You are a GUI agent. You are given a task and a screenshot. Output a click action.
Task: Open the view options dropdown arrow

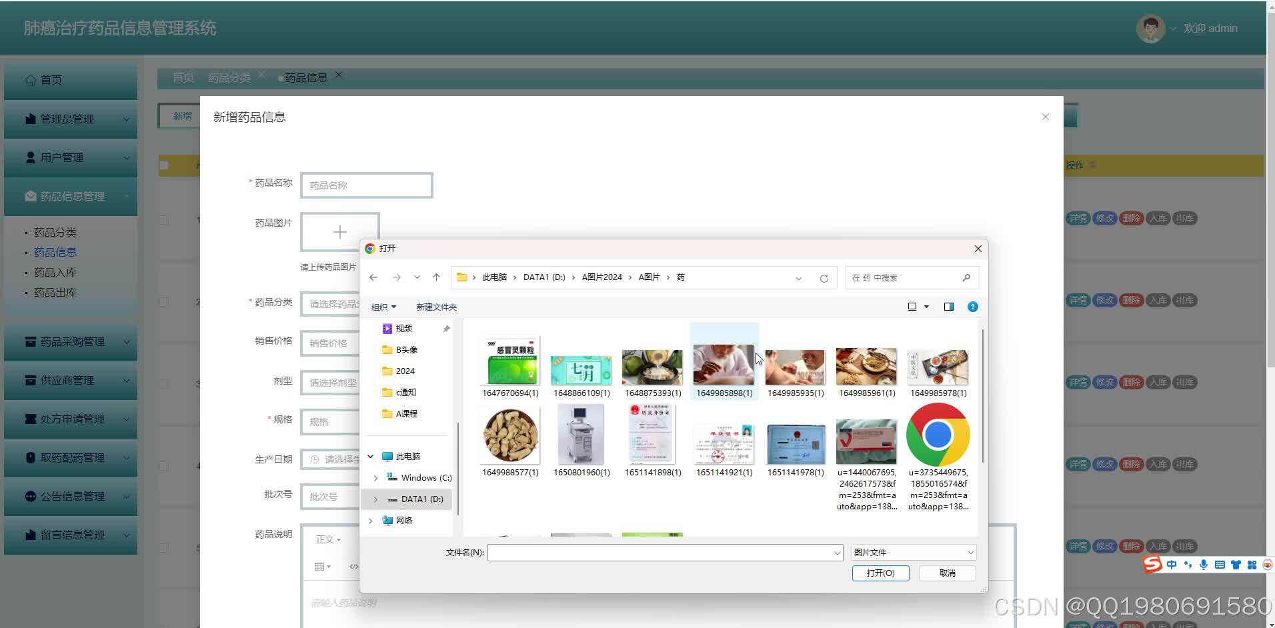pos(926,307)
